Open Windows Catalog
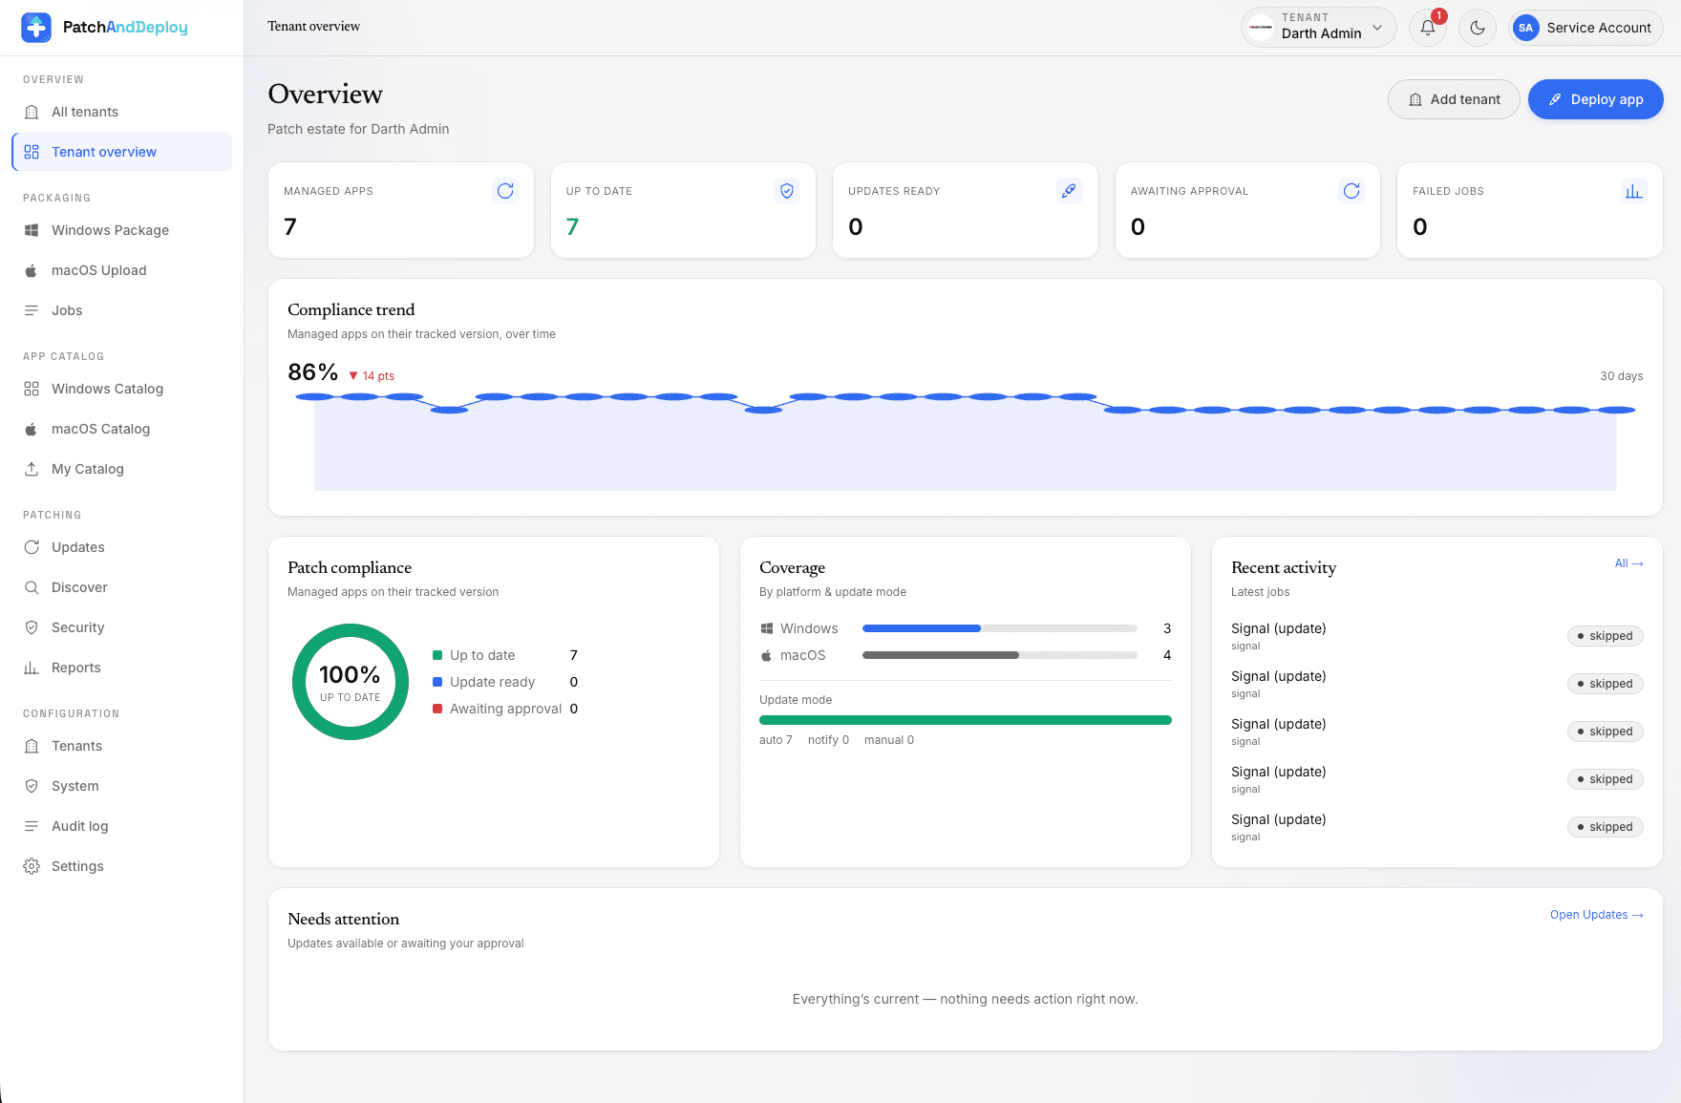This screenshot has width=1681, height=1103. [122, 389]
